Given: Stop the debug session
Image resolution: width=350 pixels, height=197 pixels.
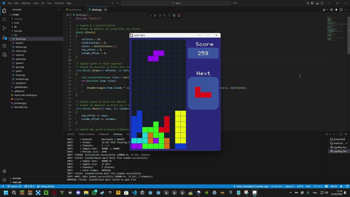Looking at the screenshot, I should (x=179, y=16).
